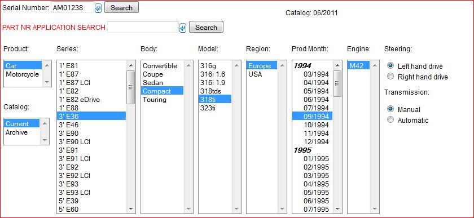Viewport: 474px width, 218px height.
Task: Click the Catalog list scroll down arrow
Action: tap(45, 140)
